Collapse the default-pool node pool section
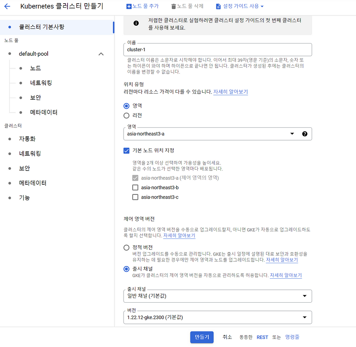Screen dimensions: 356x347 coord(101,54)
